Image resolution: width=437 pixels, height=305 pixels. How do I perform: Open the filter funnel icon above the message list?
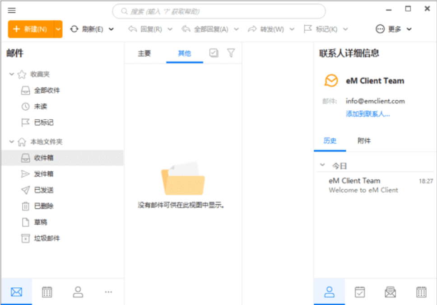231,53
